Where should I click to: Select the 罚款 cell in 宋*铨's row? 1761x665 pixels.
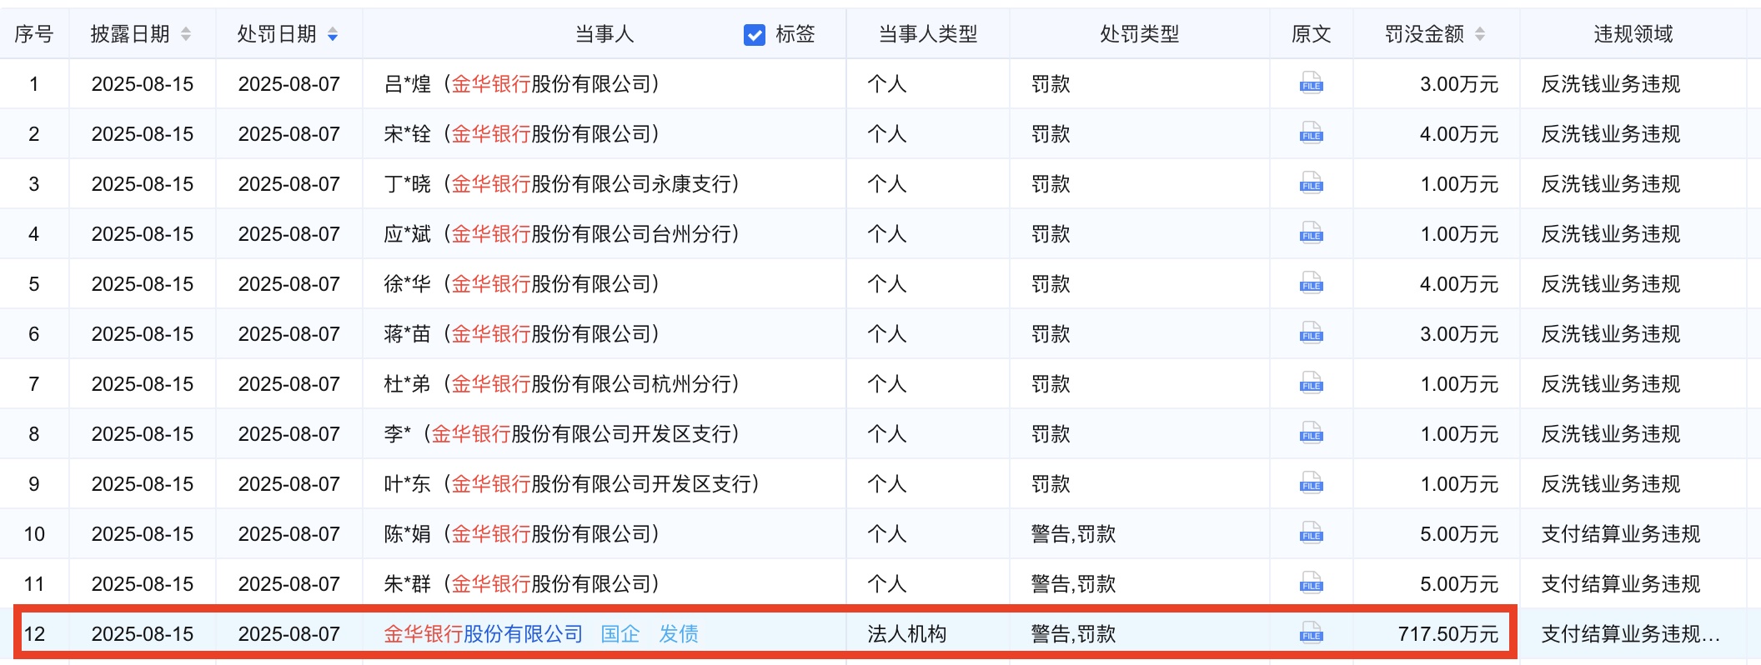coord(1051,134)
